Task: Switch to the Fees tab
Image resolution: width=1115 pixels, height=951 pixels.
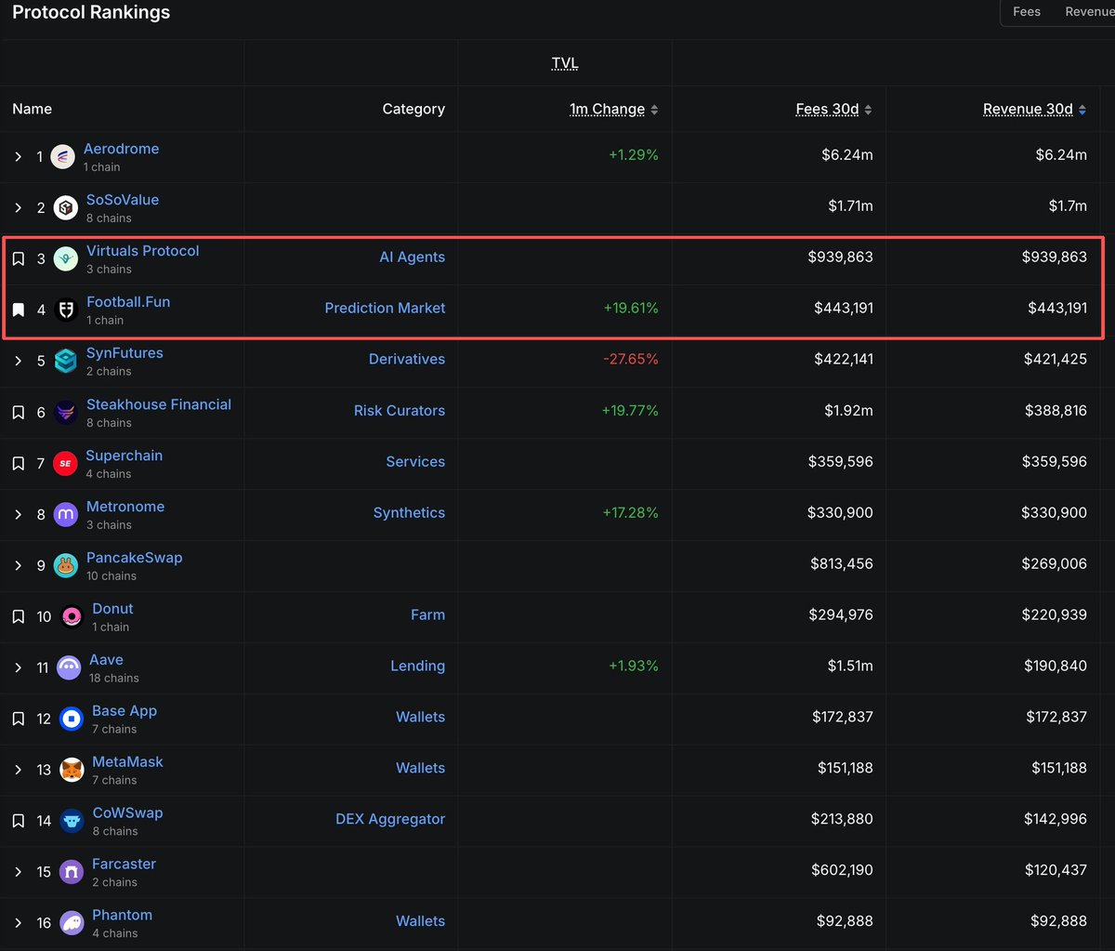Action: click(1026, 11)
